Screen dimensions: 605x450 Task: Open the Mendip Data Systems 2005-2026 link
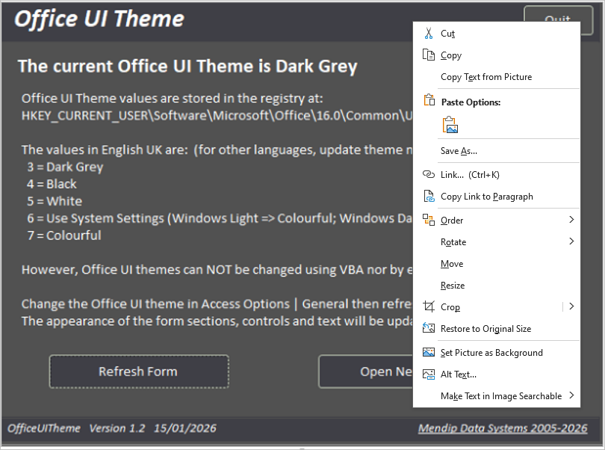point(503,428)
